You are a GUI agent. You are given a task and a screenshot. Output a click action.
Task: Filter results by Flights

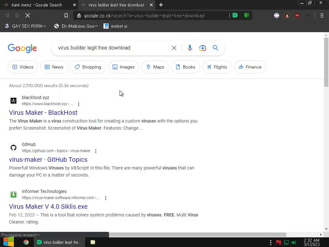(217, 67)
